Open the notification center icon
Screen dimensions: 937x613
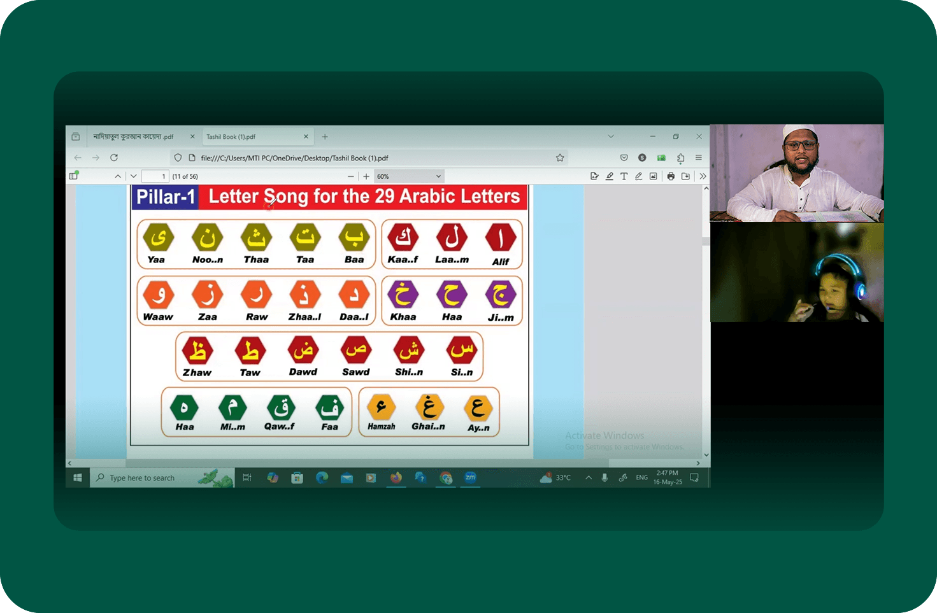694,478
